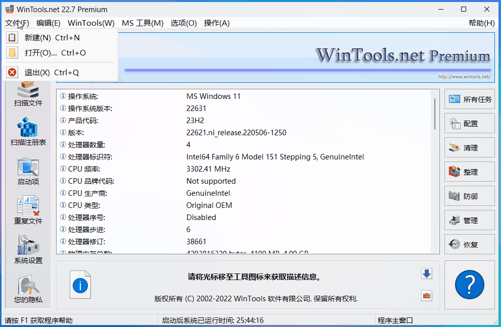501x327 pixels.
Task: Open the WinTools(W) menu
Action: coord(91,23)
